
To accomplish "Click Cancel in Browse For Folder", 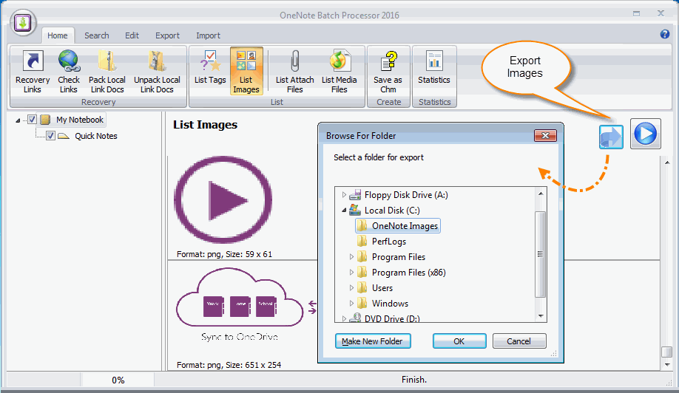I will click(x=518, y=341).
